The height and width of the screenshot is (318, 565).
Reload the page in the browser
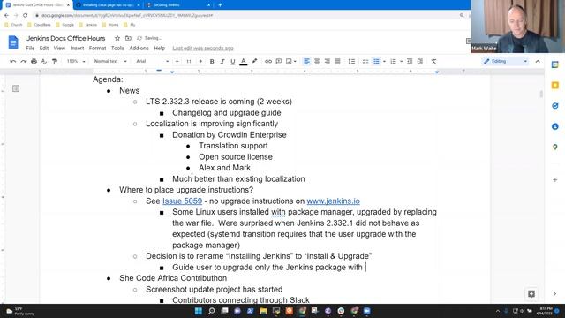pos(26,16)
